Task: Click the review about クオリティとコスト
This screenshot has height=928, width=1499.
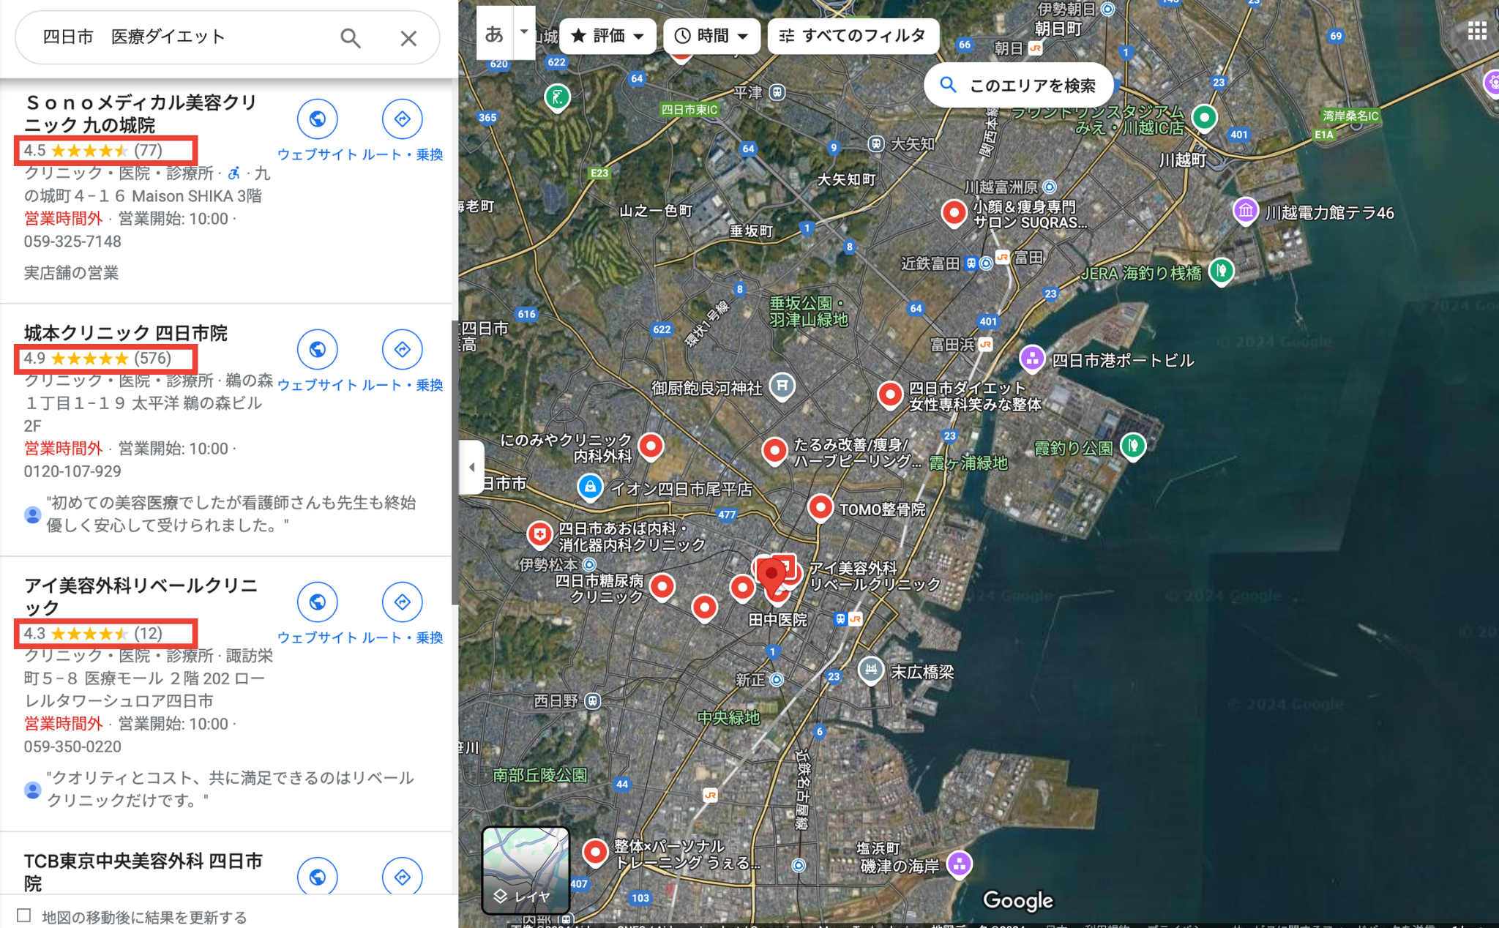Action: click(231, 789)
